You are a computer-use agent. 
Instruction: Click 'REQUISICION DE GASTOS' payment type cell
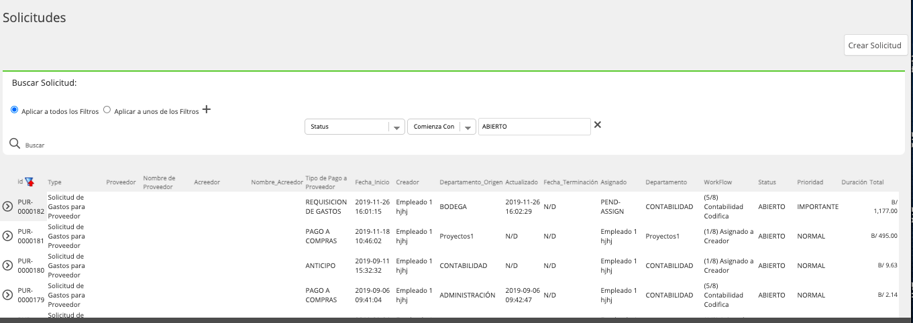click(x=327, y=206)
